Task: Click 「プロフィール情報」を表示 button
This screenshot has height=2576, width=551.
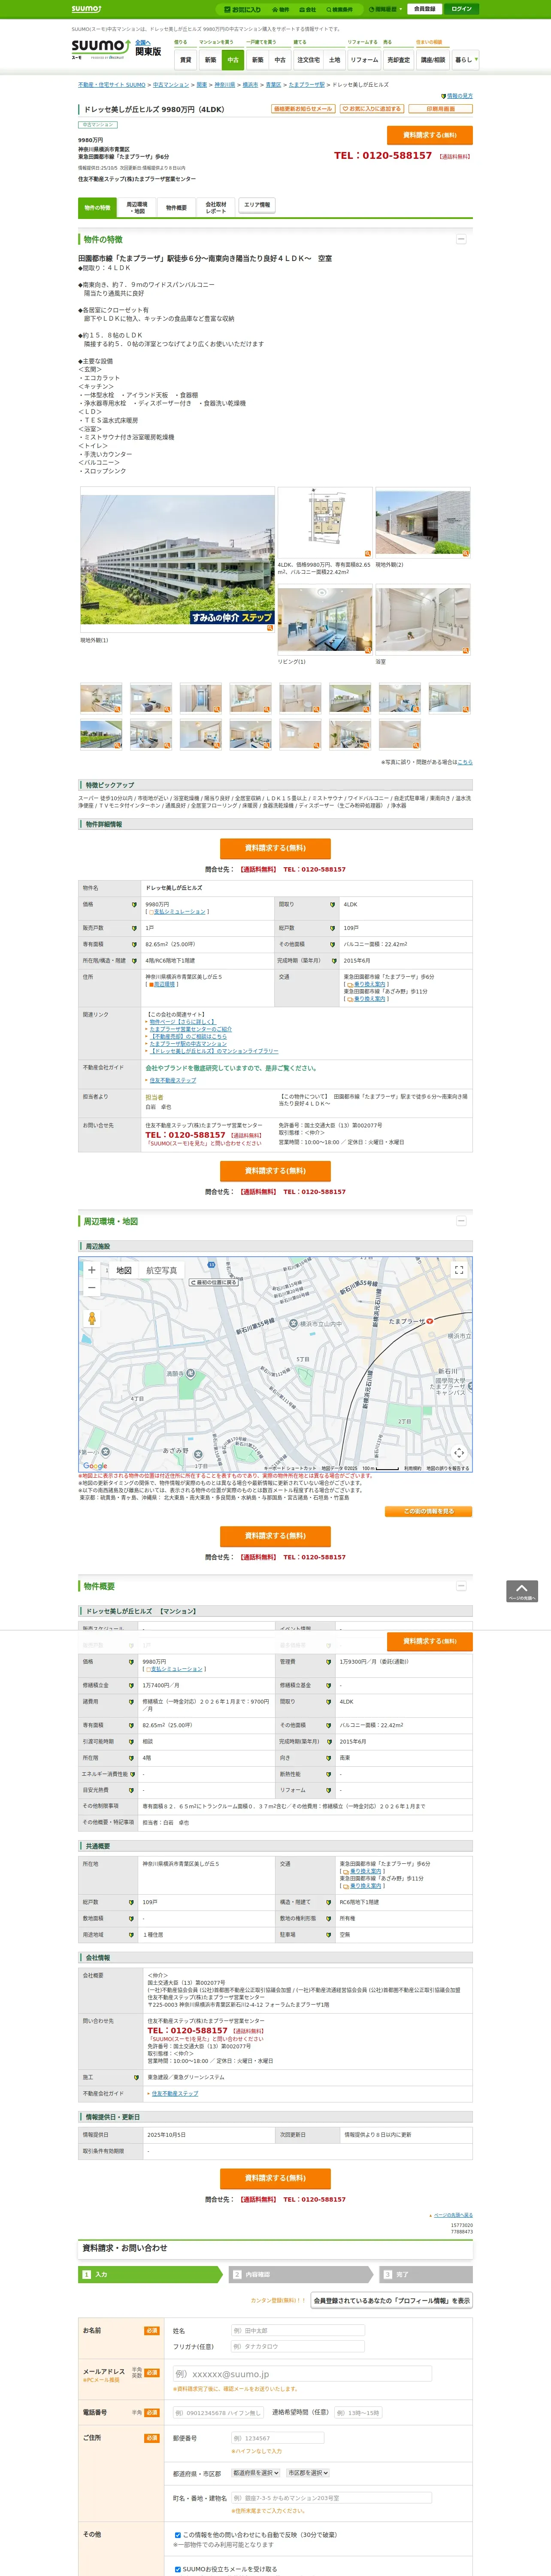Action: click(x=391, y=2301)
